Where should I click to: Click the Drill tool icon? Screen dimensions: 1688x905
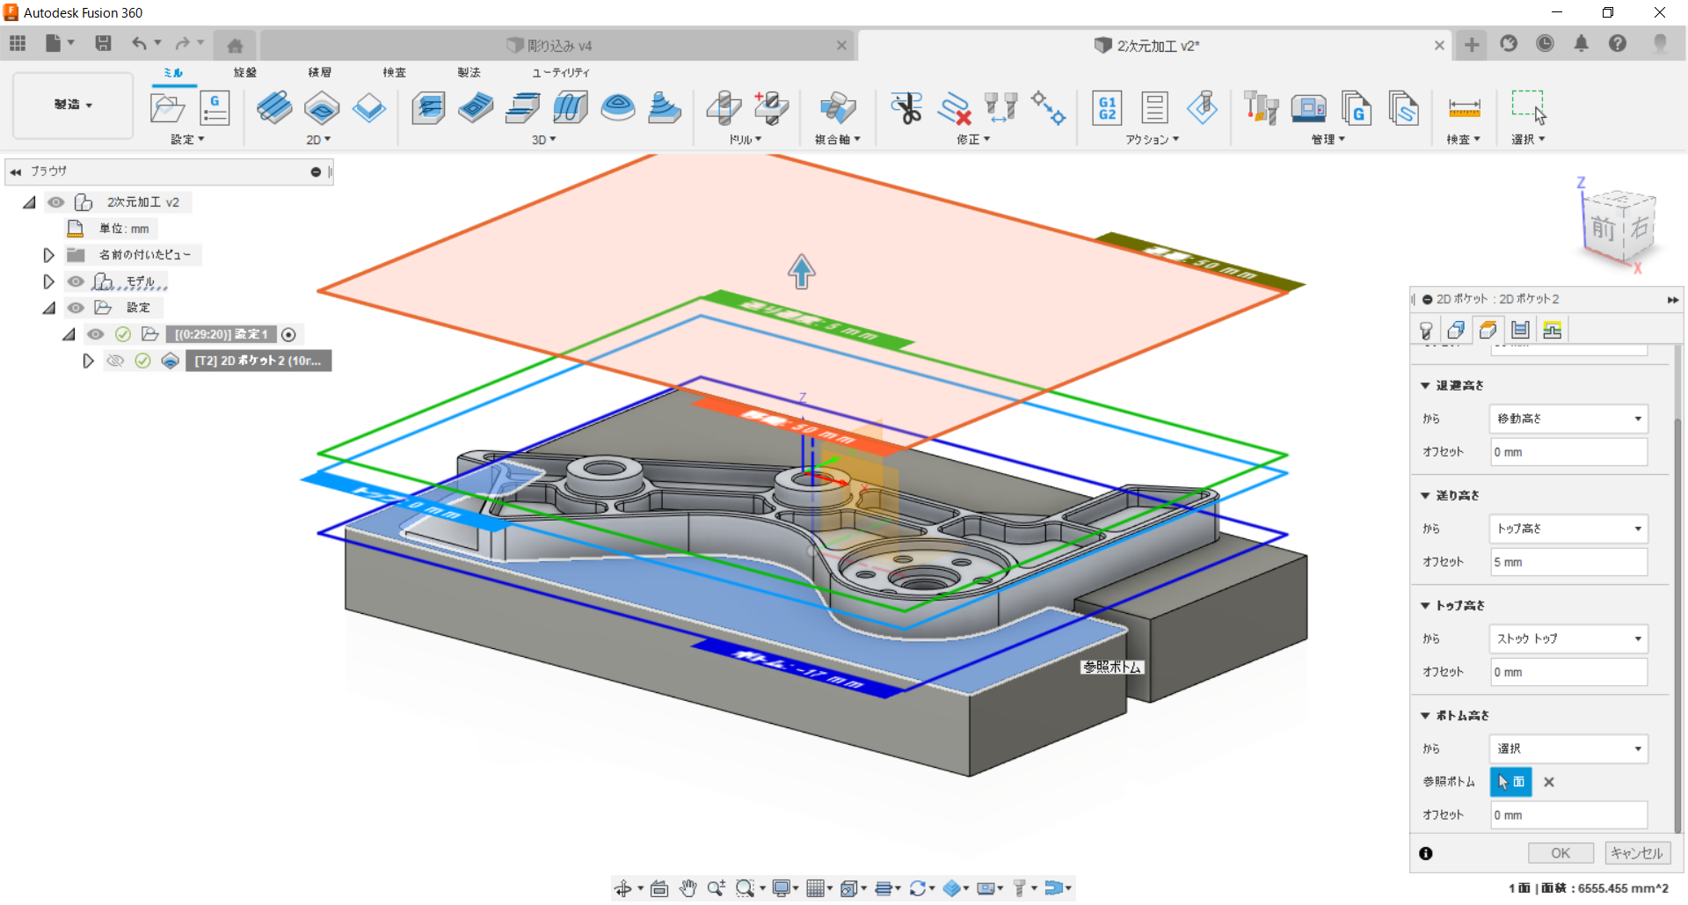coord(724,108)
